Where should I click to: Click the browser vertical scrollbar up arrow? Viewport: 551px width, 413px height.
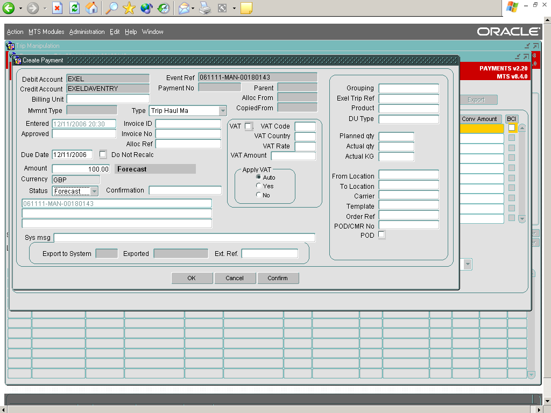[547, 20]
